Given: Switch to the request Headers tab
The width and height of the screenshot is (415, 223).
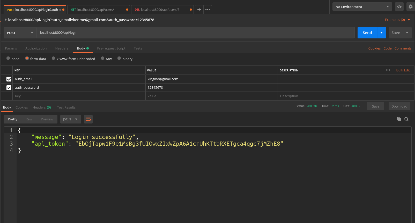Looking at the screenshot, I should (x=62, y=48).
